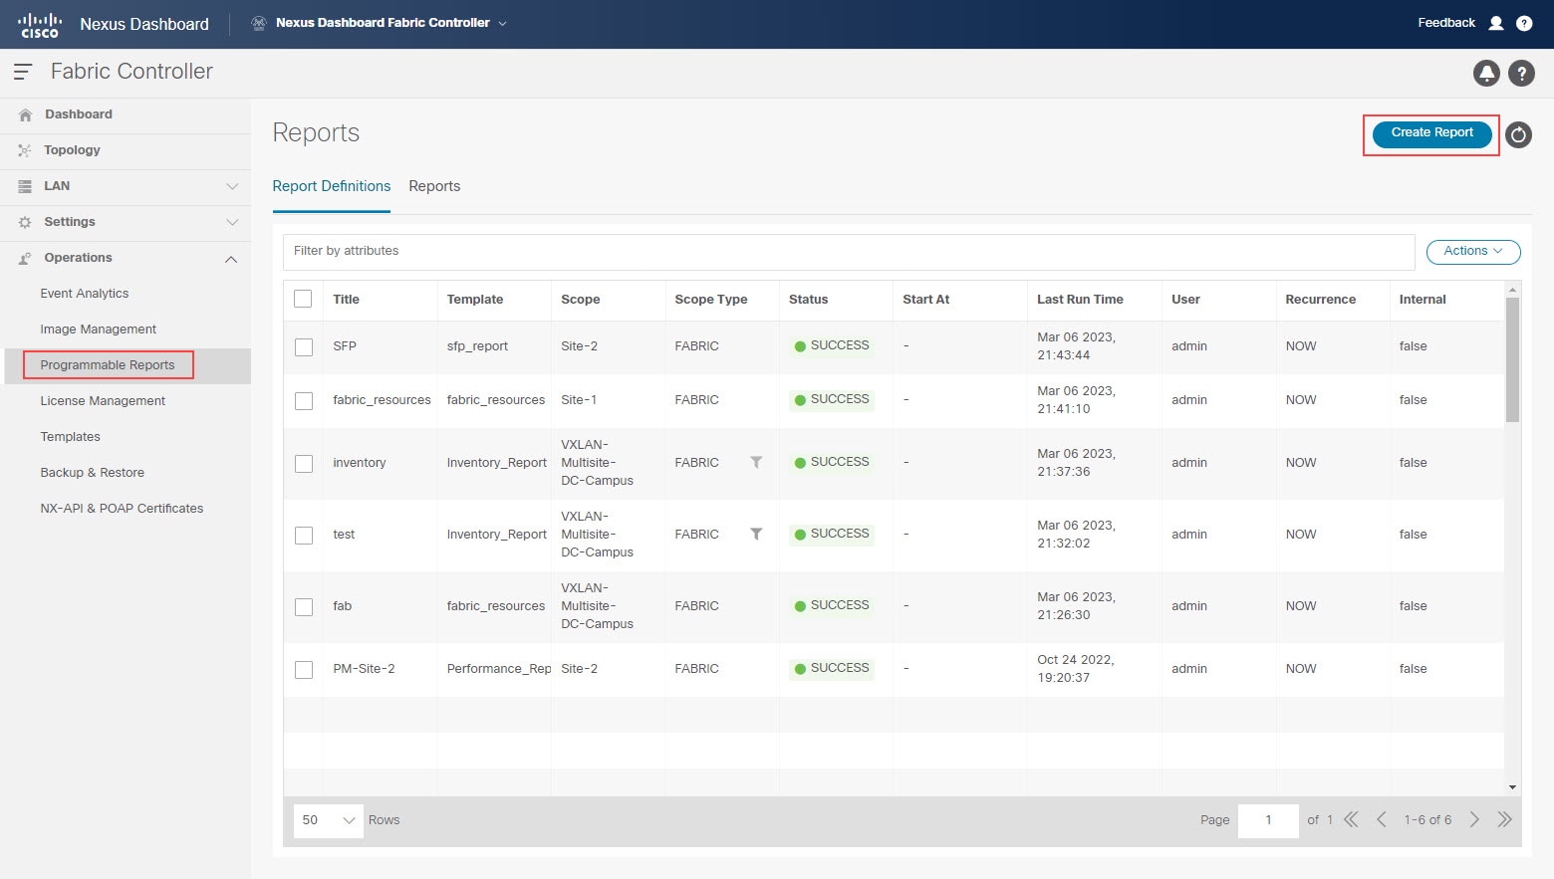Select the test row checkbox

coord(304,535)
